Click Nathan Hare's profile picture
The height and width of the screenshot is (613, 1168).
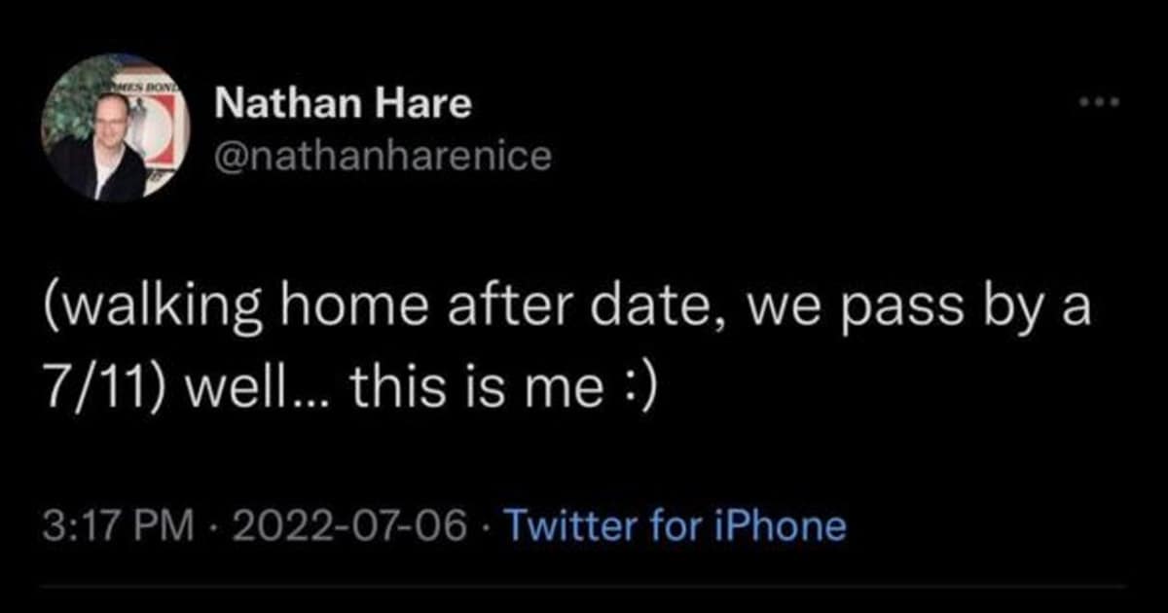115,127
